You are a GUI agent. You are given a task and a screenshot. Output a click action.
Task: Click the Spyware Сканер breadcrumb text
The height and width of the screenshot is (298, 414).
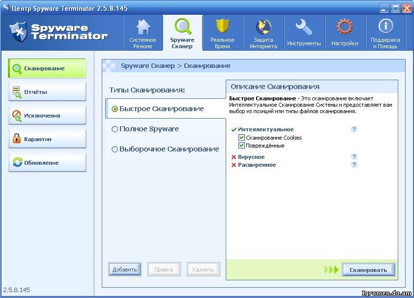[x=148, y=66]
